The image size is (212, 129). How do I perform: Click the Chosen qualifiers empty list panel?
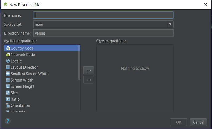pos(135,78)
